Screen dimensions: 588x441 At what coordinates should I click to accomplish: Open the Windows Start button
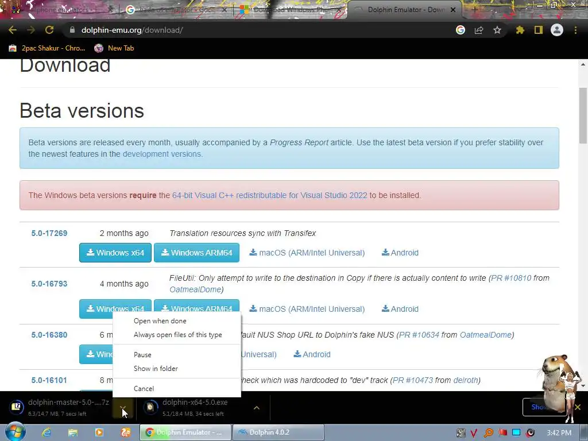pyautogui.click(x=16, y=432)
